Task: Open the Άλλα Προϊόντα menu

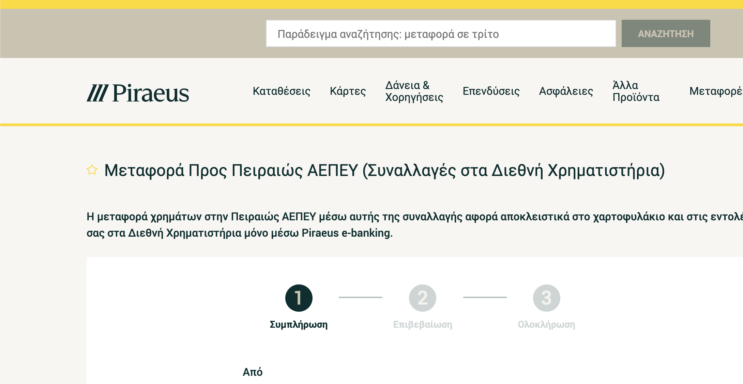Action: click(636, 91)
